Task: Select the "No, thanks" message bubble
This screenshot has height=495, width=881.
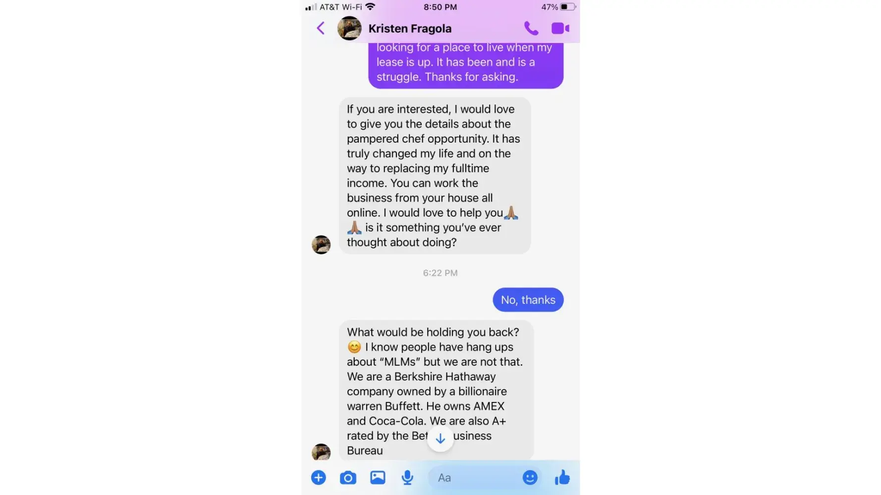Action: (x=528, y=300)
